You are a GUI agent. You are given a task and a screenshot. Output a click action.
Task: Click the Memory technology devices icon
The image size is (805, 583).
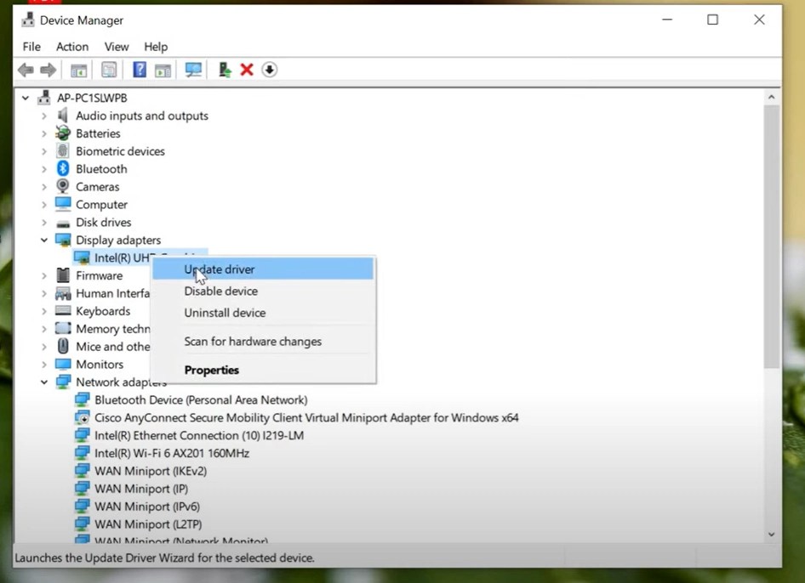coord(63,328)
